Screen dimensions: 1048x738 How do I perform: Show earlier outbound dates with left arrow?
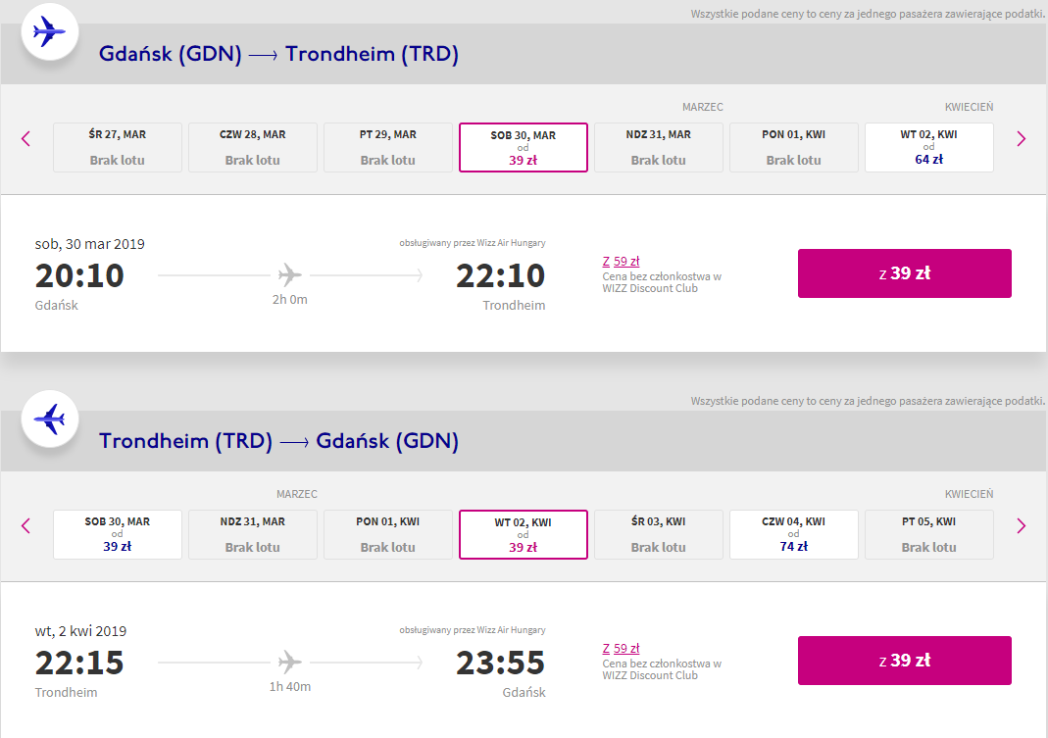coord(26,139)
